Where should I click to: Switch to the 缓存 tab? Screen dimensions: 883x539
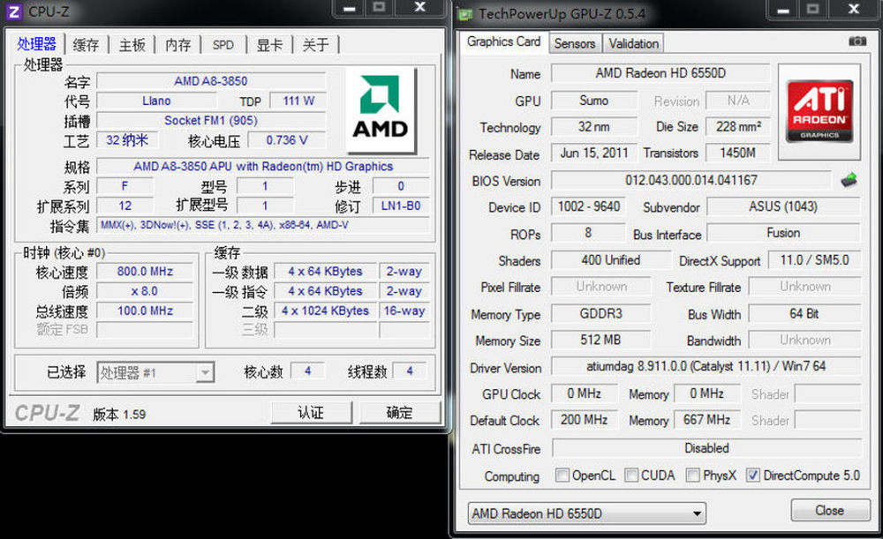(x=87, y=44)
